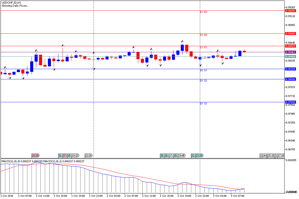Click the '2 Oct 11:00' time axis label
The height and width of the screenshot is (199, 299).
coord(149,196)
